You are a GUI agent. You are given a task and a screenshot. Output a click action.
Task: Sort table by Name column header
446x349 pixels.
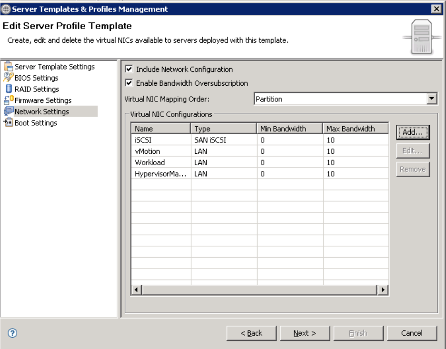coord(161,129)
